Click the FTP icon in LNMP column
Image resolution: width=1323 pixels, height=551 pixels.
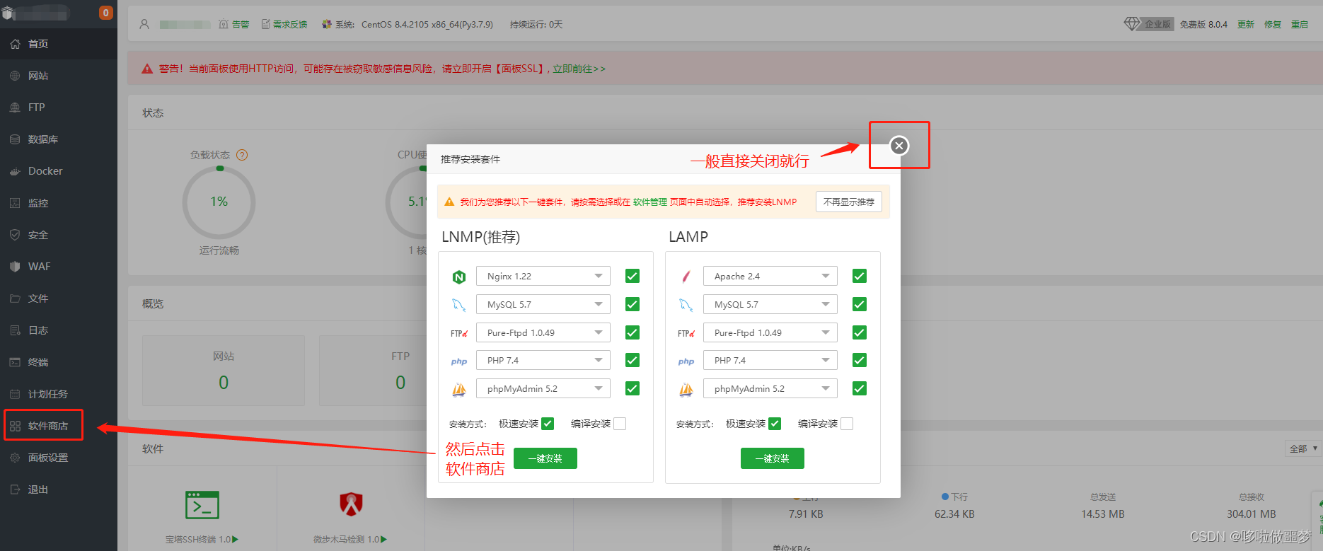point(459,333)
